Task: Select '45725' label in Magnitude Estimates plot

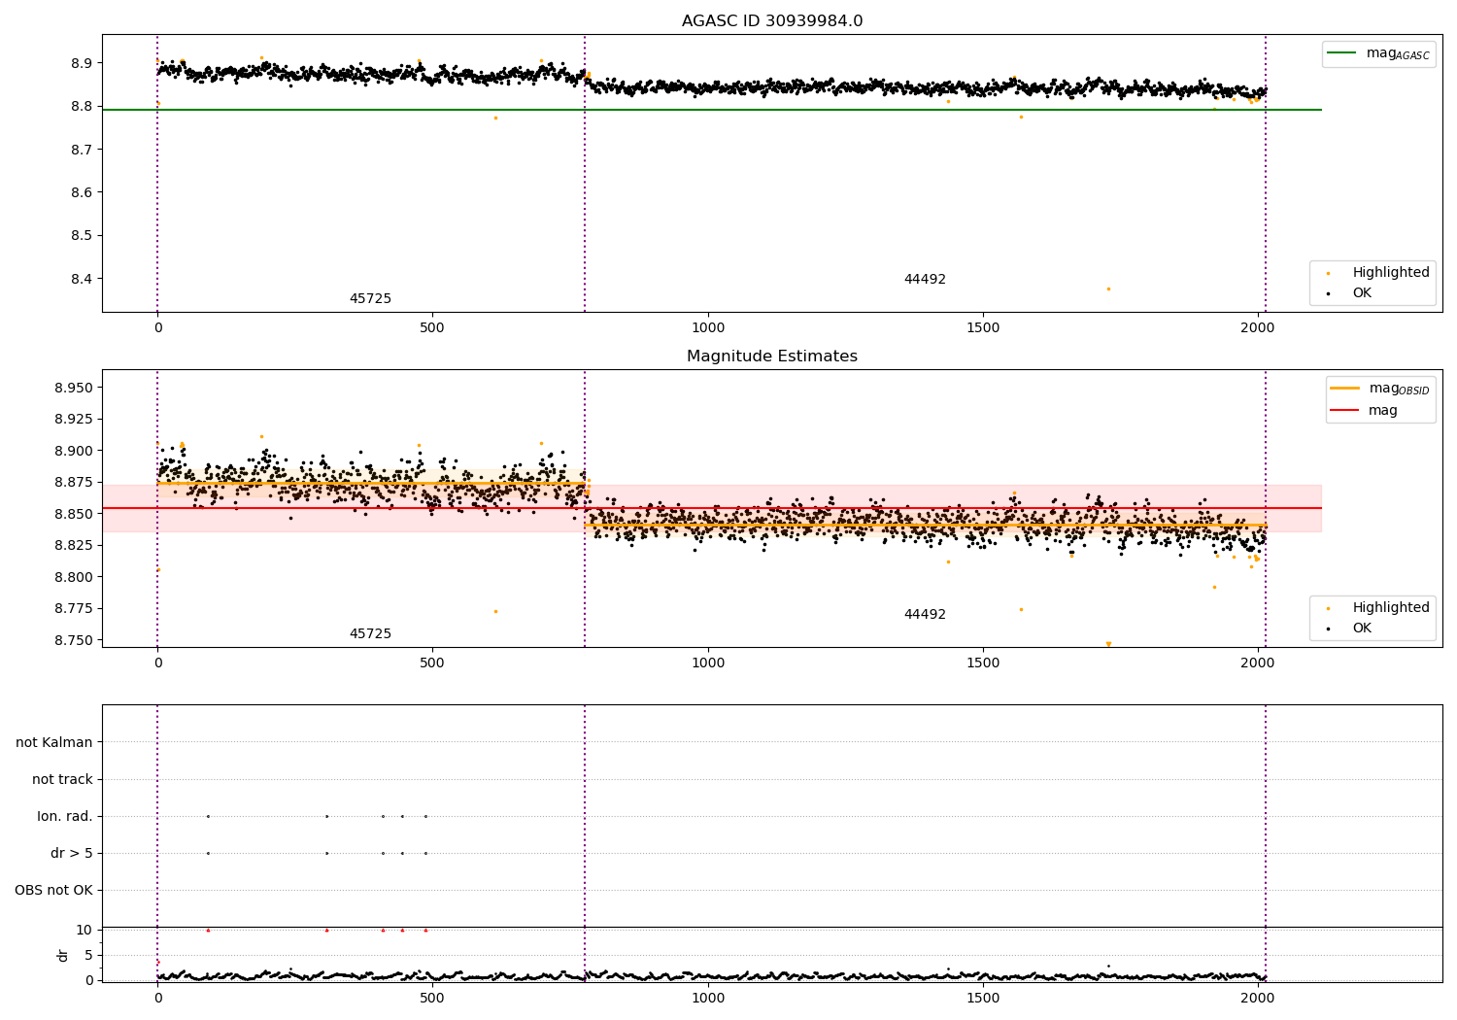Action: tap(370, 634)
